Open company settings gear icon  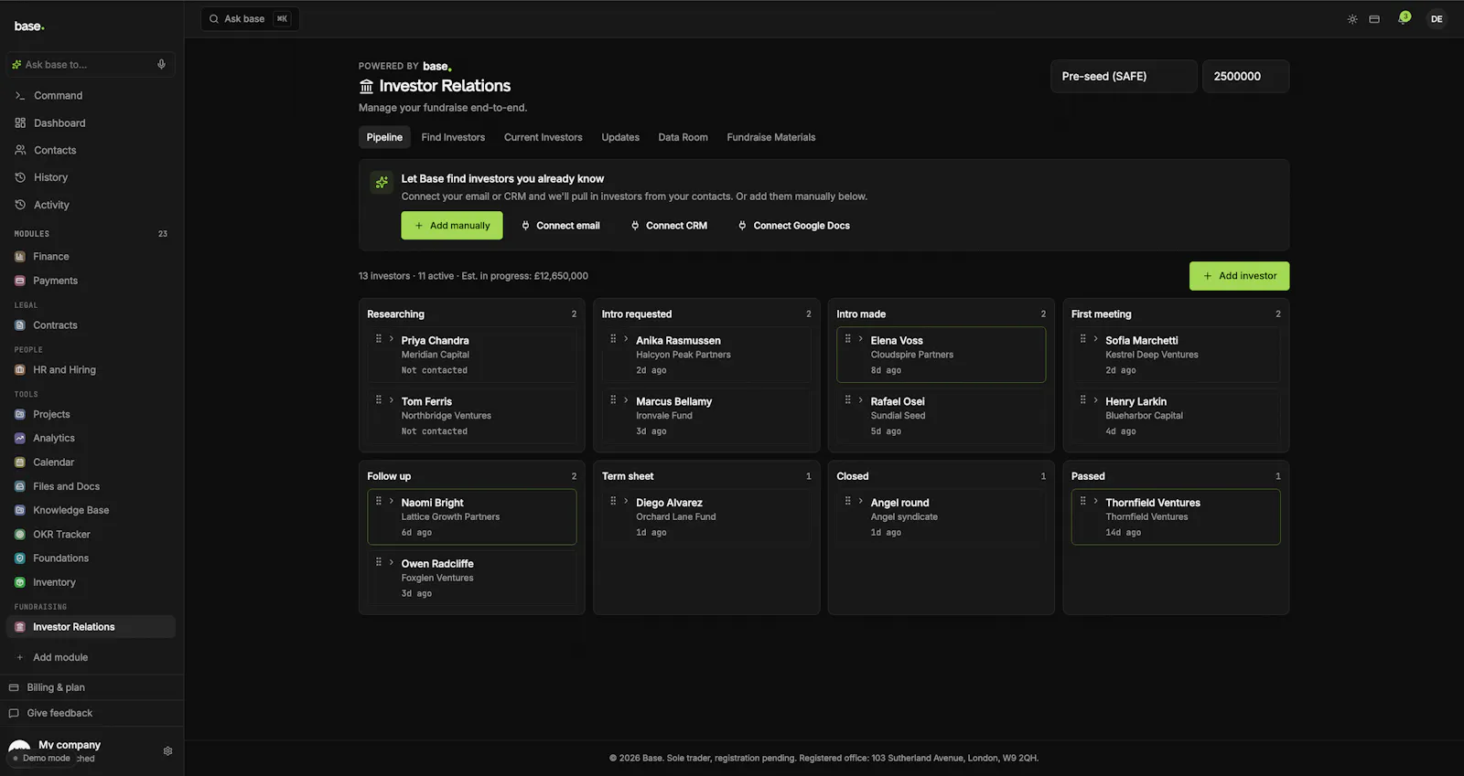167,751
